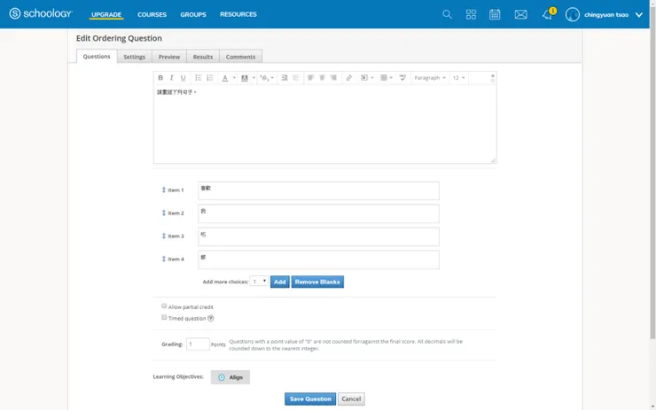656x410 pixels.
Task: Expand the insert content dropdown arrow
Action: [372, 78]
